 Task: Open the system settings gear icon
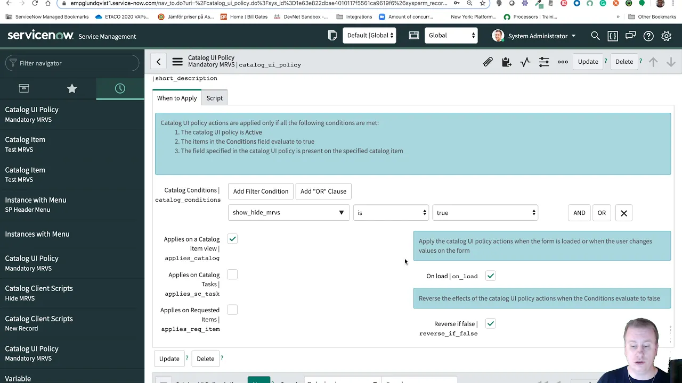tap(667, 36)
